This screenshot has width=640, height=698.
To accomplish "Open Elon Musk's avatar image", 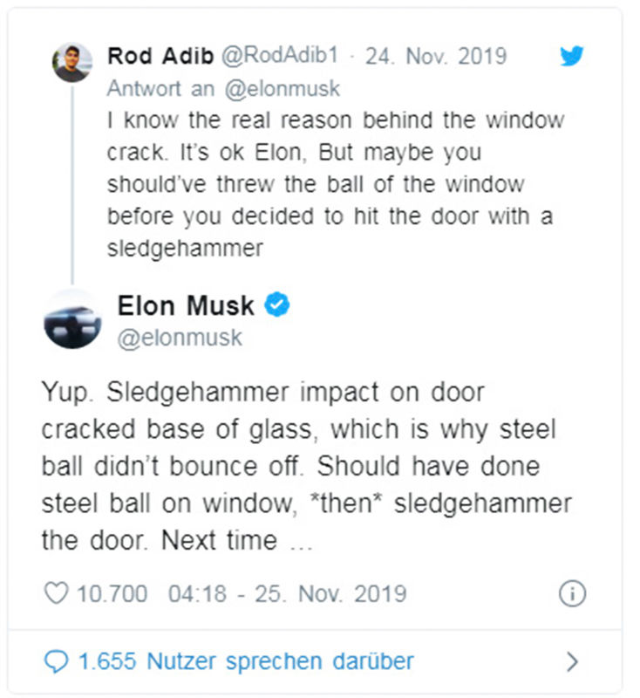I will 72,319.
